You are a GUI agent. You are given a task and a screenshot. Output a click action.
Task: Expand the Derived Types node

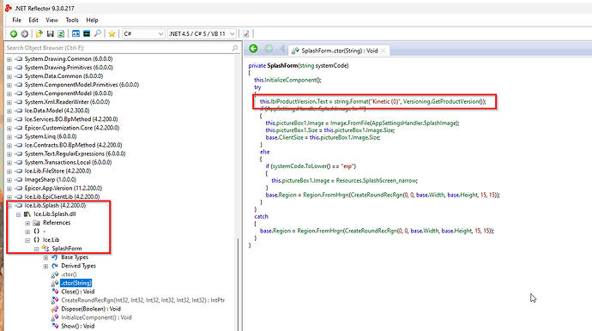click(x=45, y=266)
